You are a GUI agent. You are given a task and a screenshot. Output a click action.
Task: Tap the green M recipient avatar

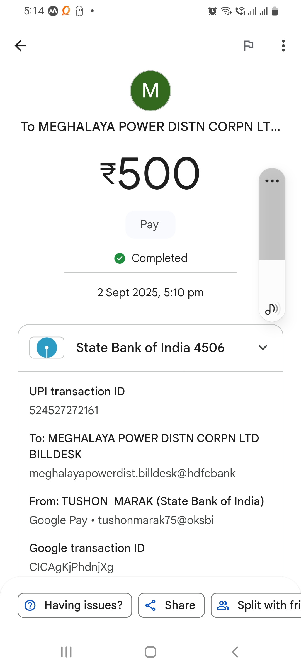(x=151, y=91)
